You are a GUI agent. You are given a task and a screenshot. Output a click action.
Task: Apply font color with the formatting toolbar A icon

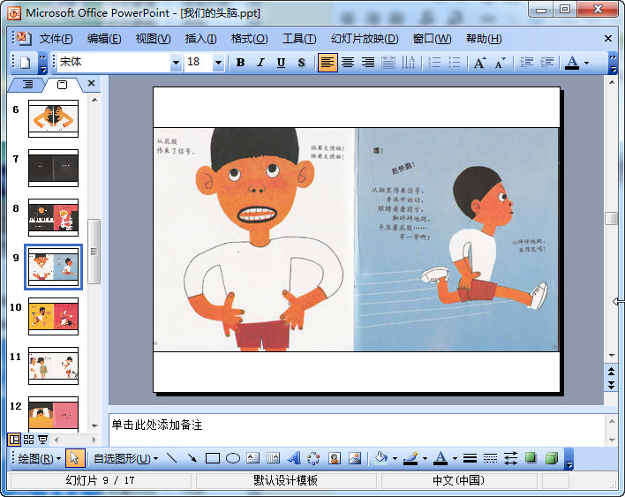[x=572, y=63]
